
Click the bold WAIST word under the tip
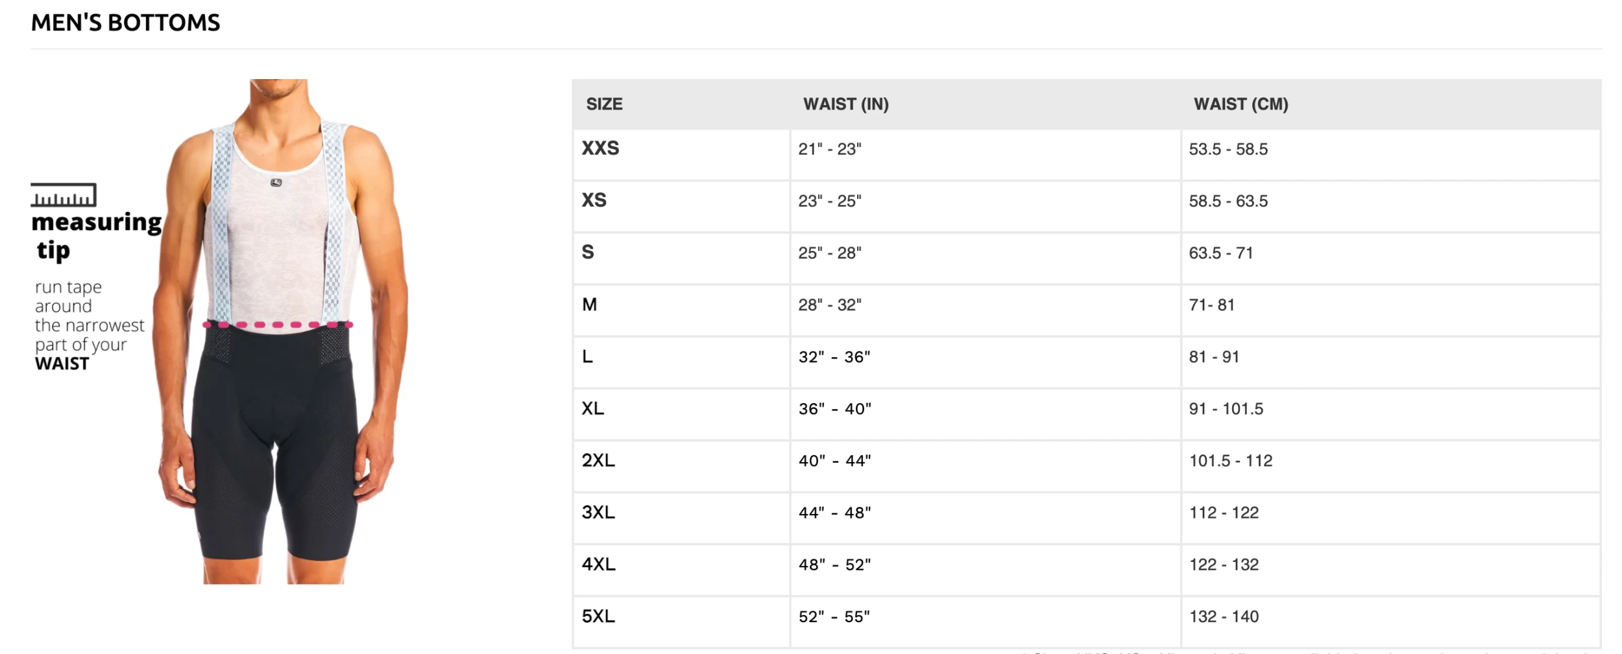[x=62, y=364]
